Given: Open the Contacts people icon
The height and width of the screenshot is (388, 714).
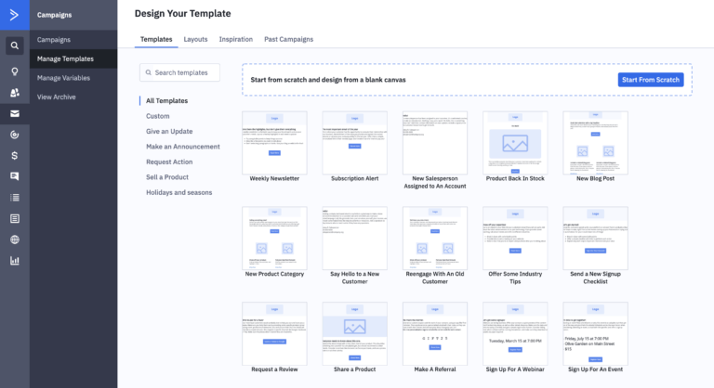Looking at the screenshot, I should tap(15, 92).
